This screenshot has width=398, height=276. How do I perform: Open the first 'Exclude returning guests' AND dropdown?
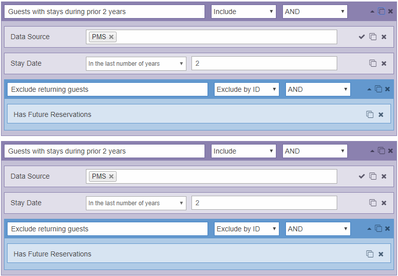pos(318,89)
